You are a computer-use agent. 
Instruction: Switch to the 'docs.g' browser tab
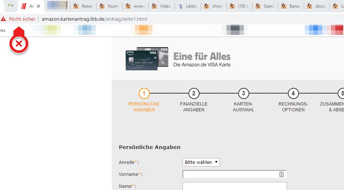(317, 6)
